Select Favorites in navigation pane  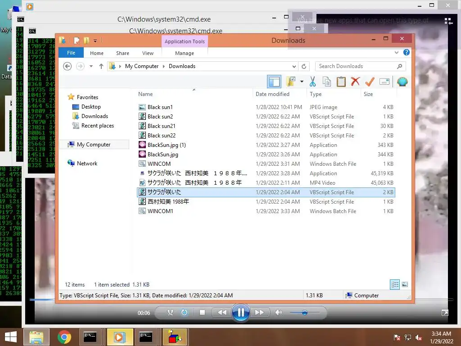pos(87,97)
